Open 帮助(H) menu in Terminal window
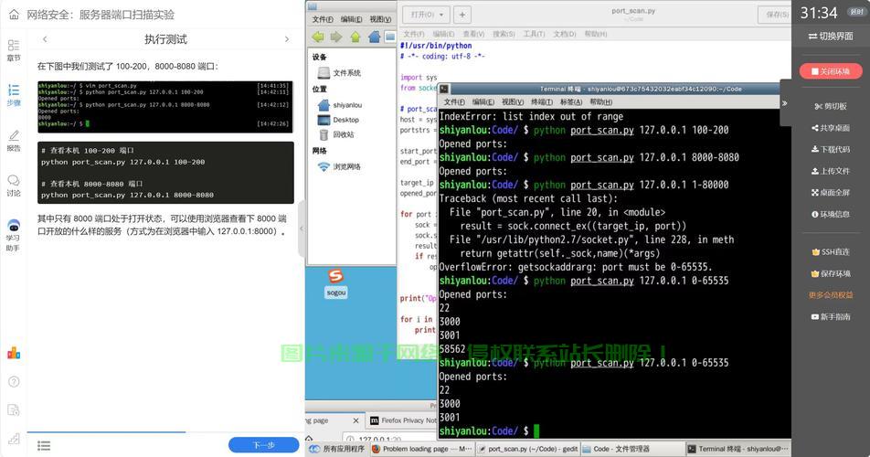This screenshot has height=457, width=870. click(600, 102)
